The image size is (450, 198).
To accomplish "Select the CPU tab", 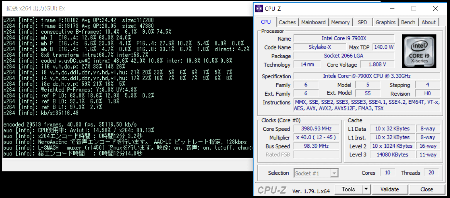I will click(266, 22).
